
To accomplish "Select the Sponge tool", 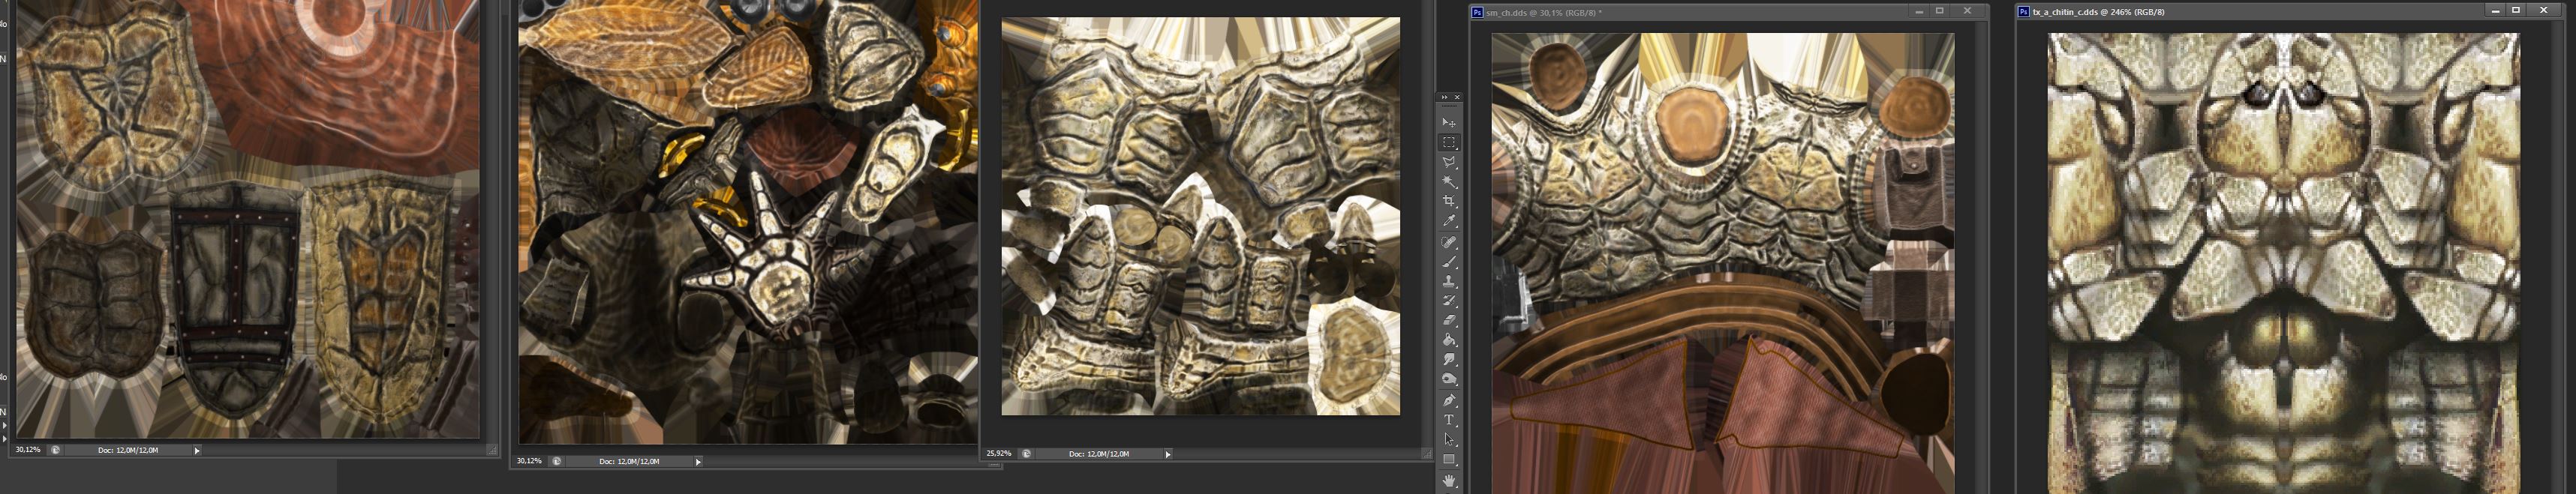I will tap(1449, 380).
